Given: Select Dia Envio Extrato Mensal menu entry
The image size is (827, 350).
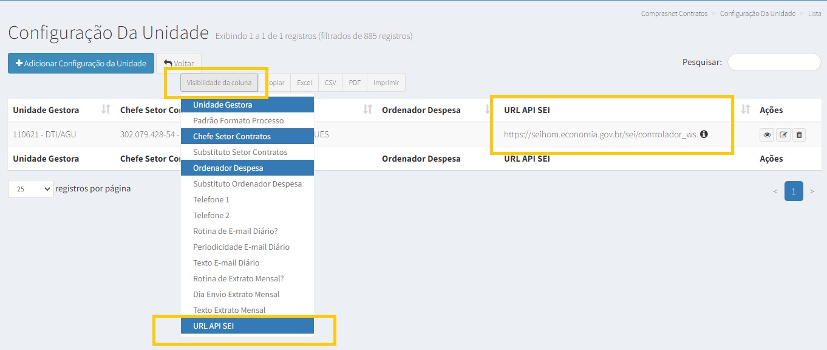Looking at the screenshot, I should [x=247, y=294].
